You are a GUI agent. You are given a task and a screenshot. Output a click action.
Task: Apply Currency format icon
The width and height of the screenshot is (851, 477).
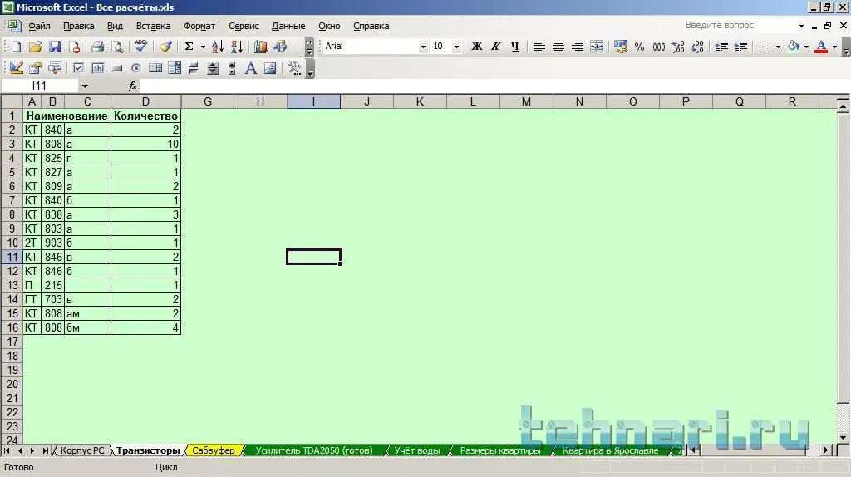coord(620,47)
